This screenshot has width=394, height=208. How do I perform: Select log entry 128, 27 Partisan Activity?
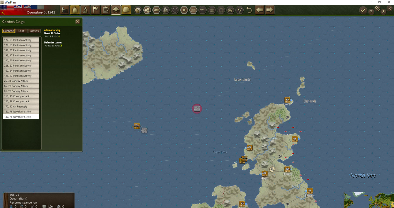21,76
